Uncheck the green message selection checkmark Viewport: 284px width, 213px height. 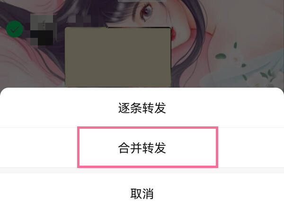(15, 29)
